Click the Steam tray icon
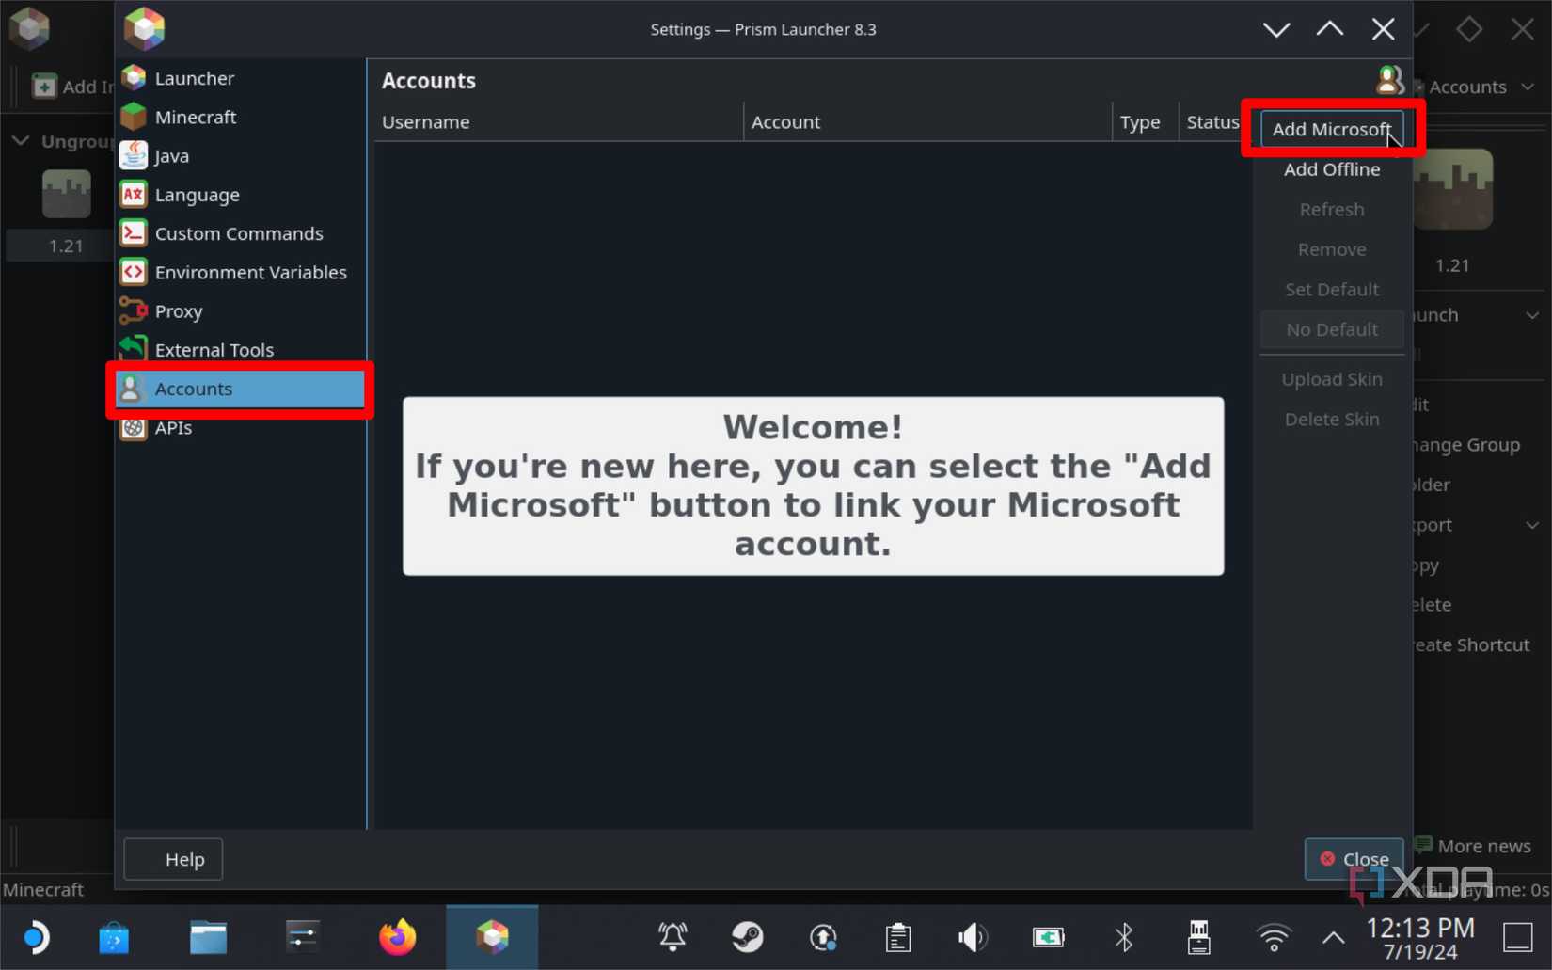The image size is (1552, 970). [x=748, y=937]
